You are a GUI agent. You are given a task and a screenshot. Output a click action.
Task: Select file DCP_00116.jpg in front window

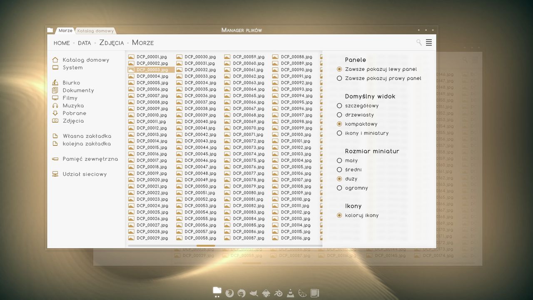pyautogui.click(x=292, y=238)
